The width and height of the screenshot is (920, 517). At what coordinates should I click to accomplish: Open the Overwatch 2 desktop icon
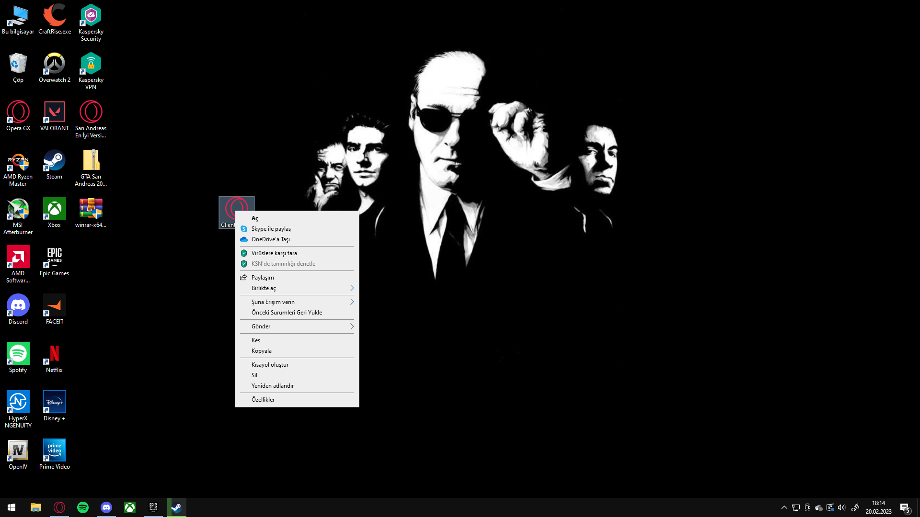(54, 64)
